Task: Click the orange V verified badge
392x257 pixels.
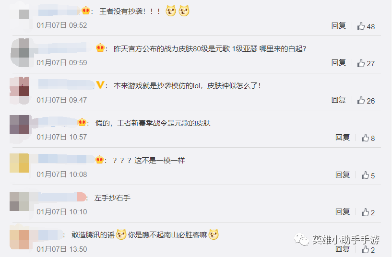Action: point(100,85)
